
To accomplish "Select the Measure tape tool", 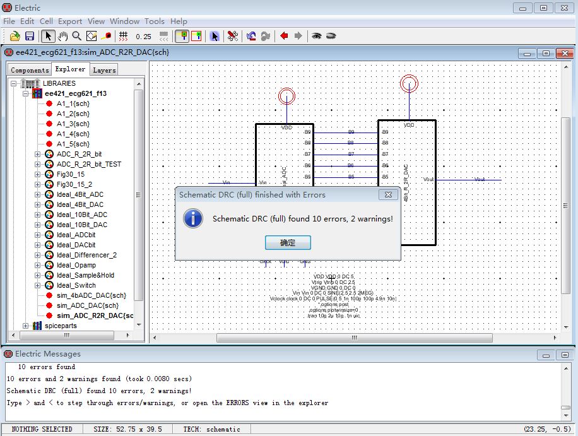I will pyautogui.click(x=106, y=36).
